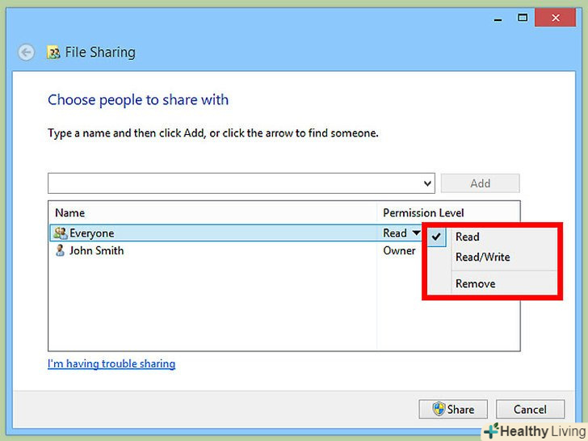This screenshot has width=588, height=441.
Task: Minimize the File Sharing window
Action: pyautogui.click(x=498, y=18)
